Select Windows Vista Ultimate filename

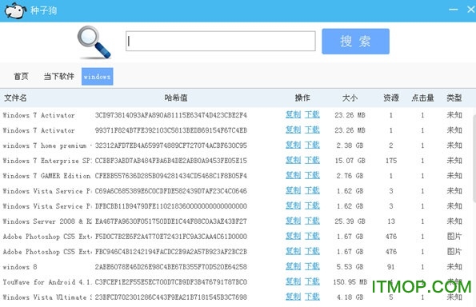coord(46,297)
